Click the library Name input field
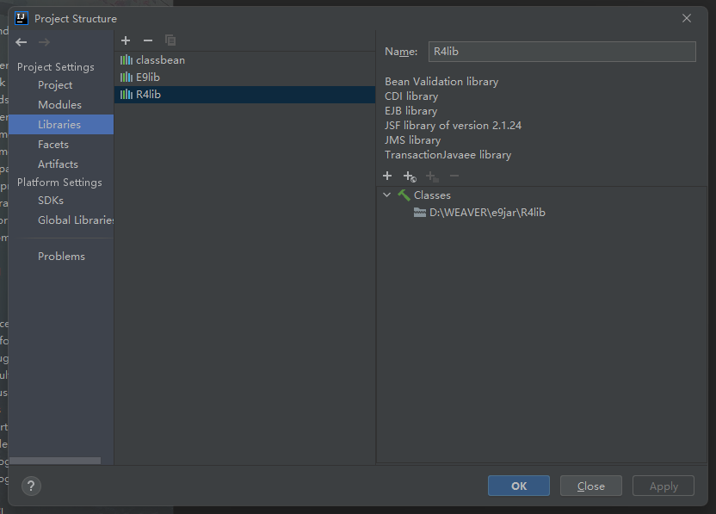 (x=561, y=52)
